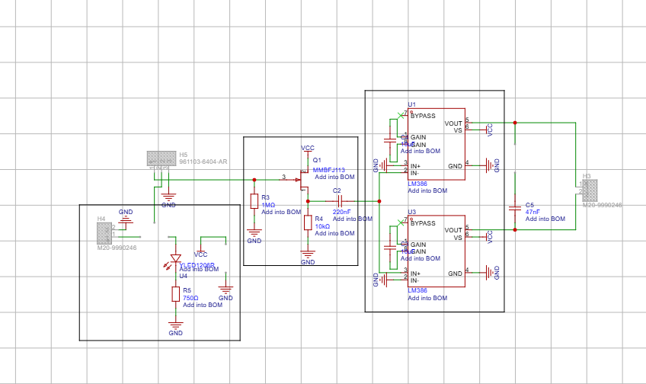Select the VCC symbol on U1 VS pin
Viewport: 646px width, 384px height.
point(488,130)
